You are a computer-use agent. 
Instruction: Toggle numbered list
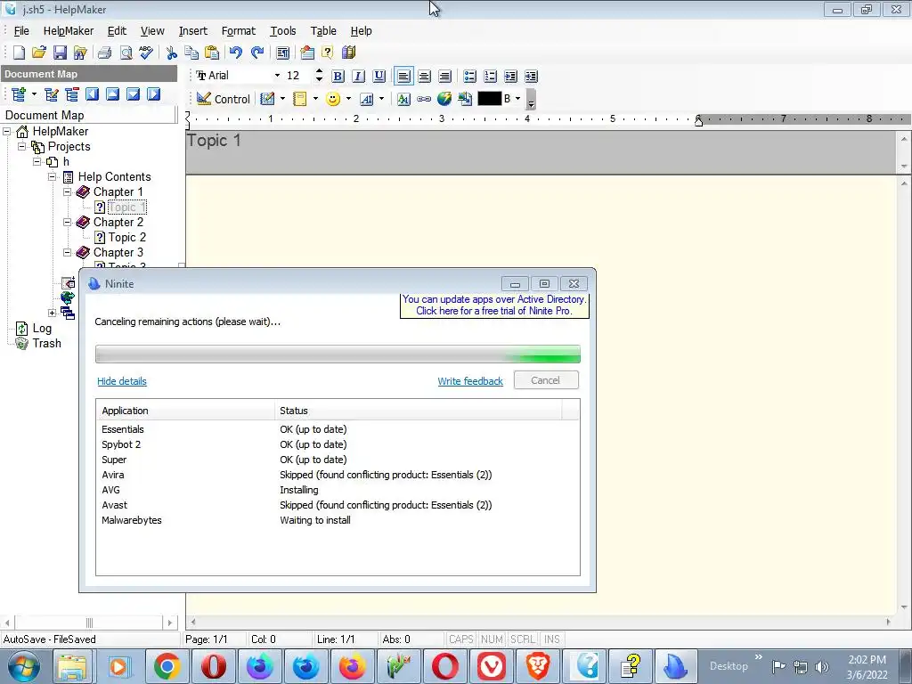491,77
